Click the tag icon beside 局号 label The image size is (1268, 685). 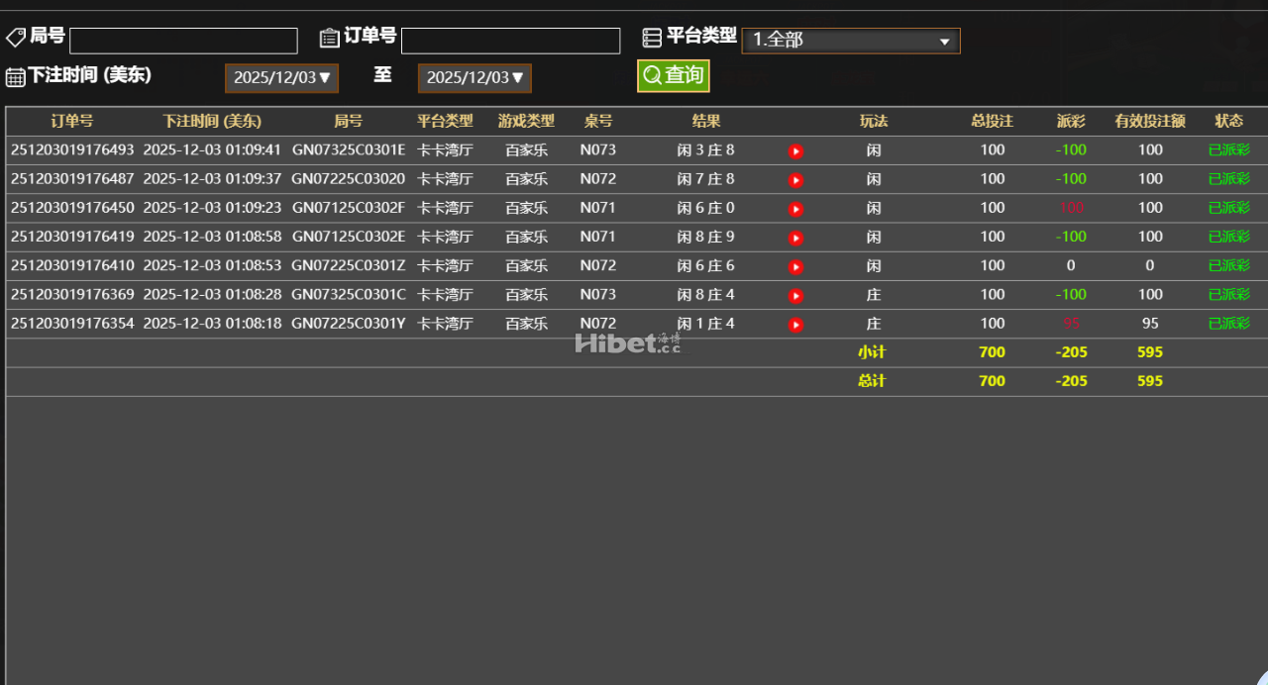point(15,36)
